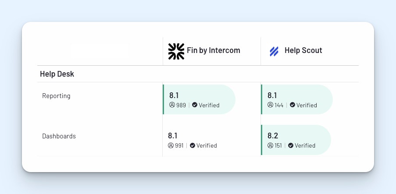Click Verified label next to 151
The height and width of the screenshot is (194, 396).
[305, 145]
